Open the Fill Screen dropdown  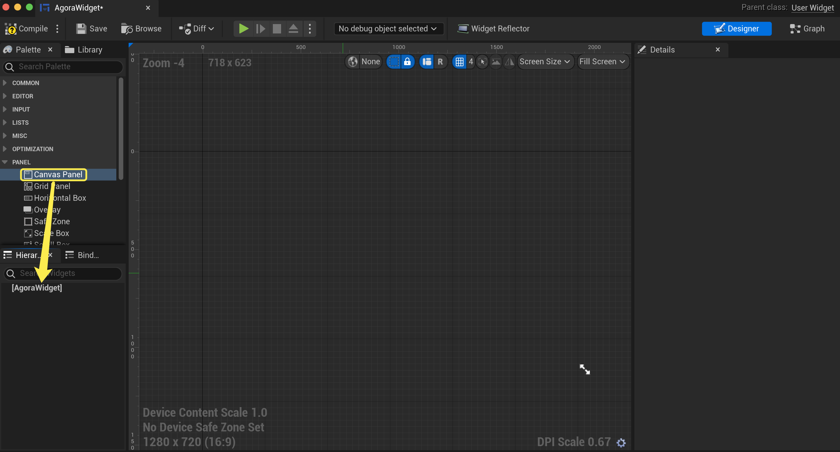click(x=602, y=62)
